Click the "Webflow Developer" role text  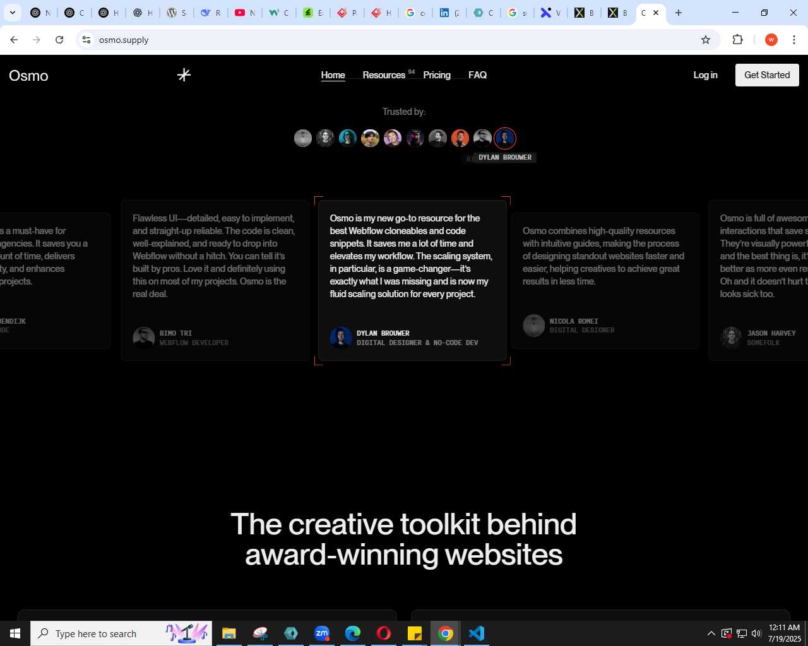194,343
